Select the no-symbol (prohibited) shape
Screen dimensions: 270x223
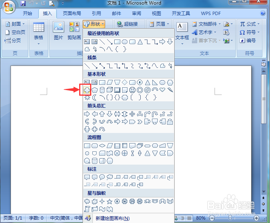[147, 90]
